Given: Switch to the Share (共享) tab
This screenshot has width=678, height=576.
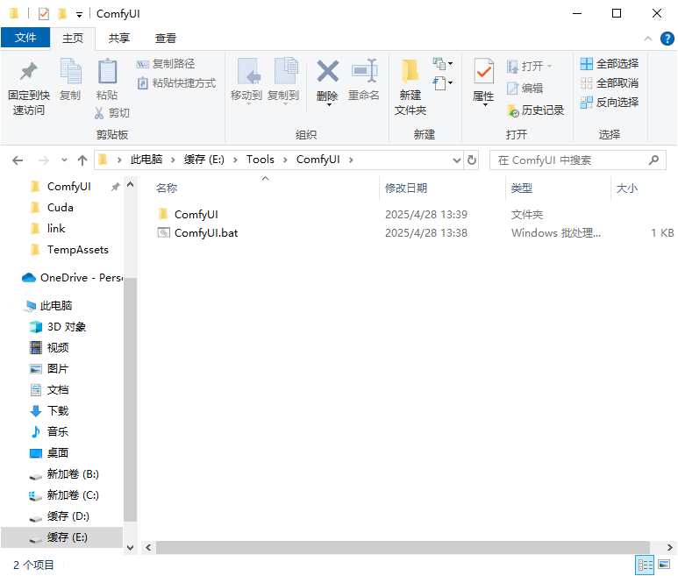Looking at the screenshot, I should (119, 38).
